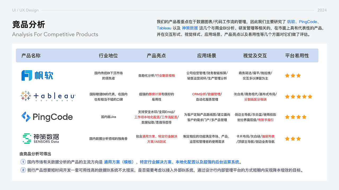Click red text 有新手指引
Screen dimensions: 339x190
(266, 120)
